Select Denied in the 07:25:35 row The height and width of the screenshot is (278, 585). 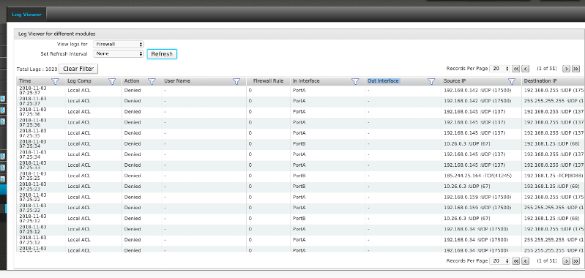(133, 133)
